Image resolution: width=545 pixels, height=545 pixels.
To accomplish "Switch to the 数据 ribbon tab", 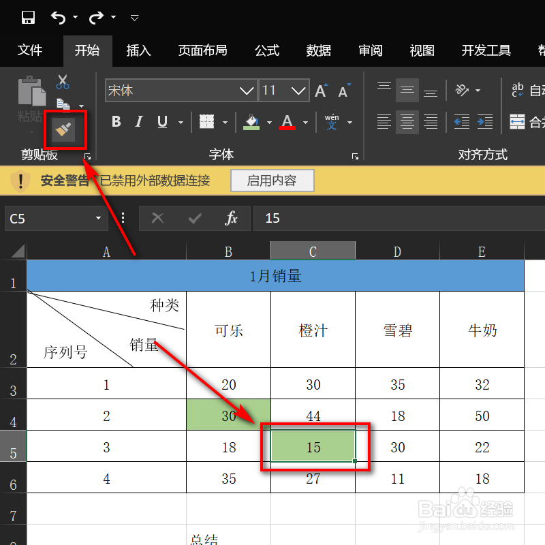I will coord(318,50).
